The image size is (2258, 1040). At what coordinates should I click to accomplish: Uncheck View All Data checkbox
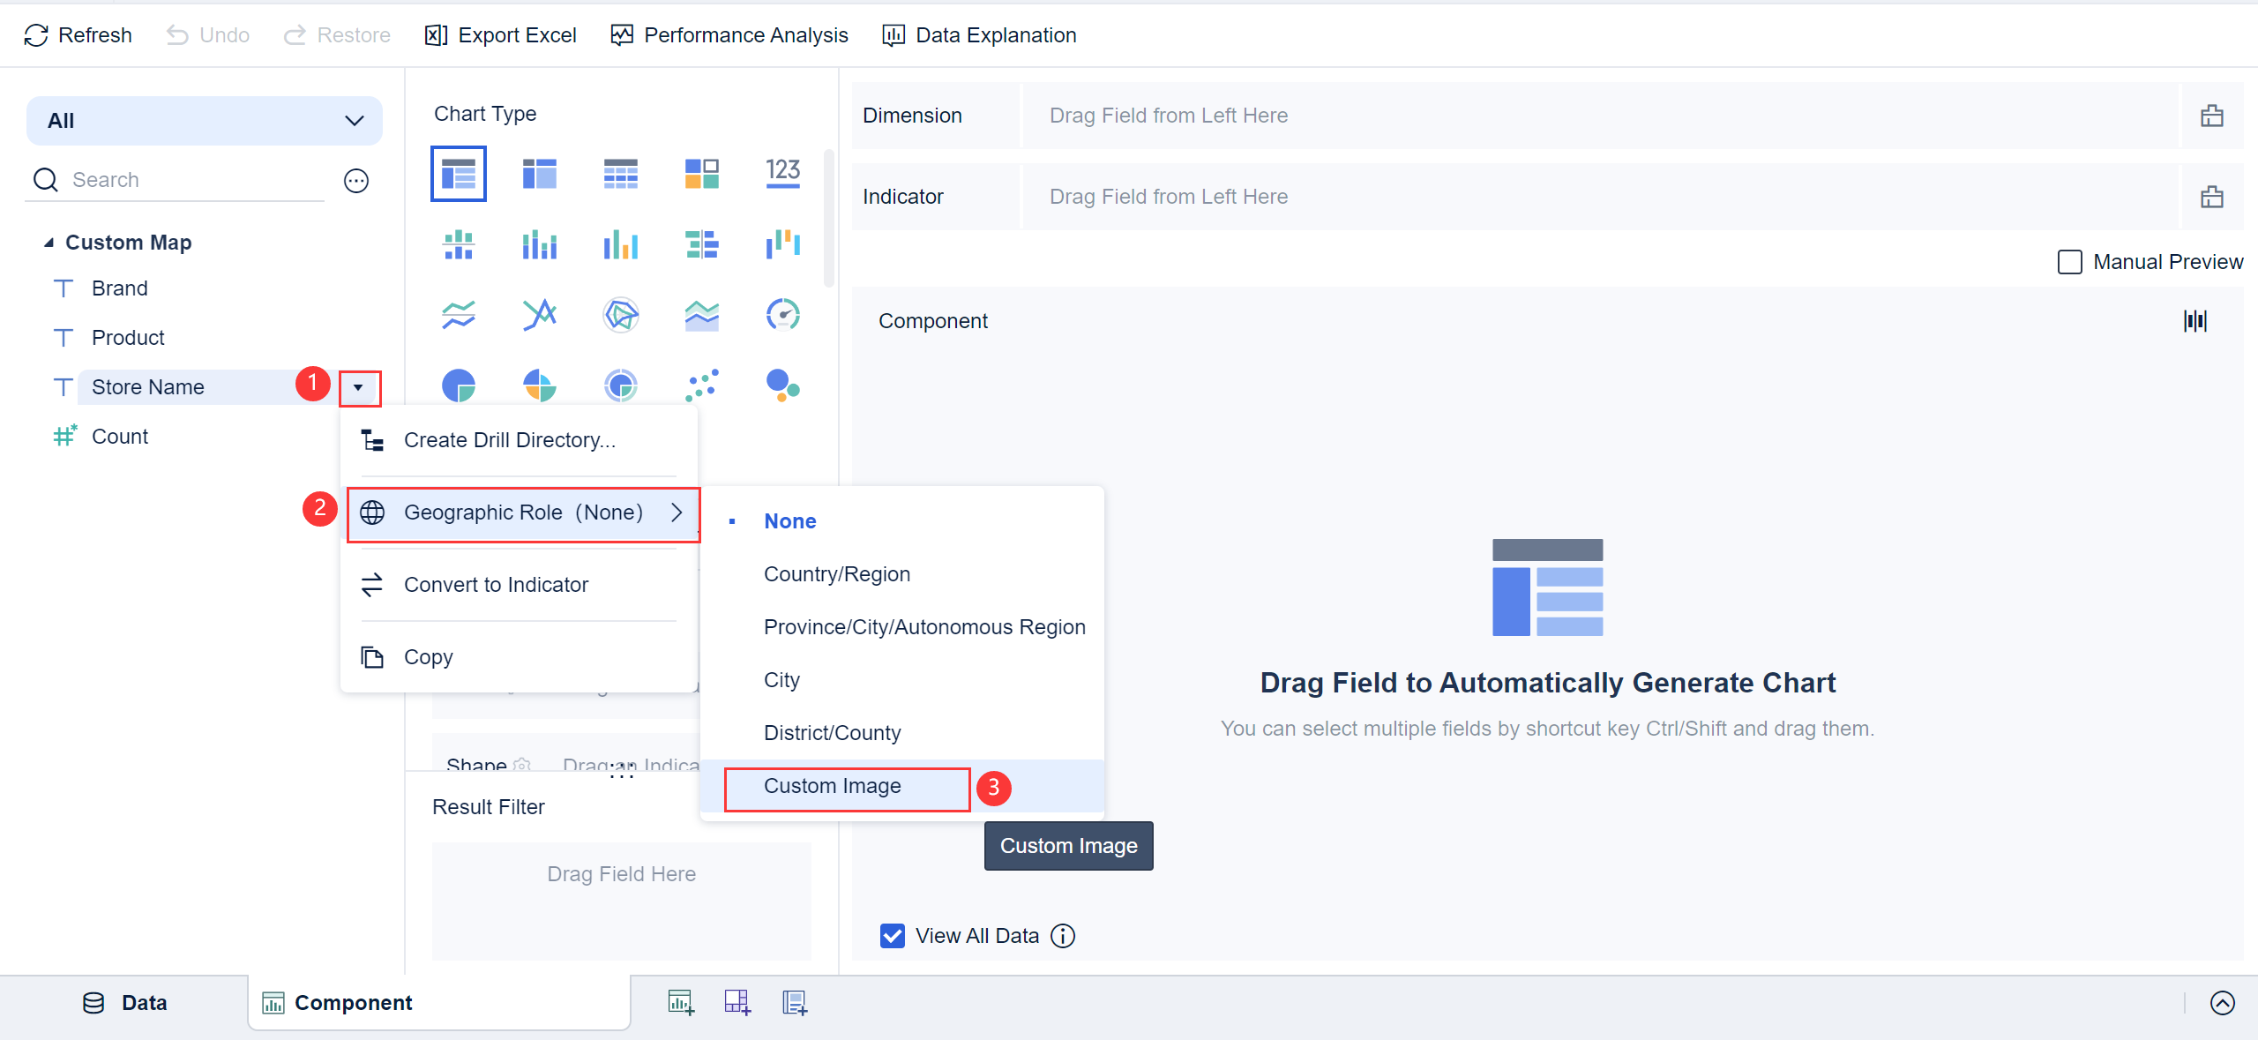click(x=893, y=936)
